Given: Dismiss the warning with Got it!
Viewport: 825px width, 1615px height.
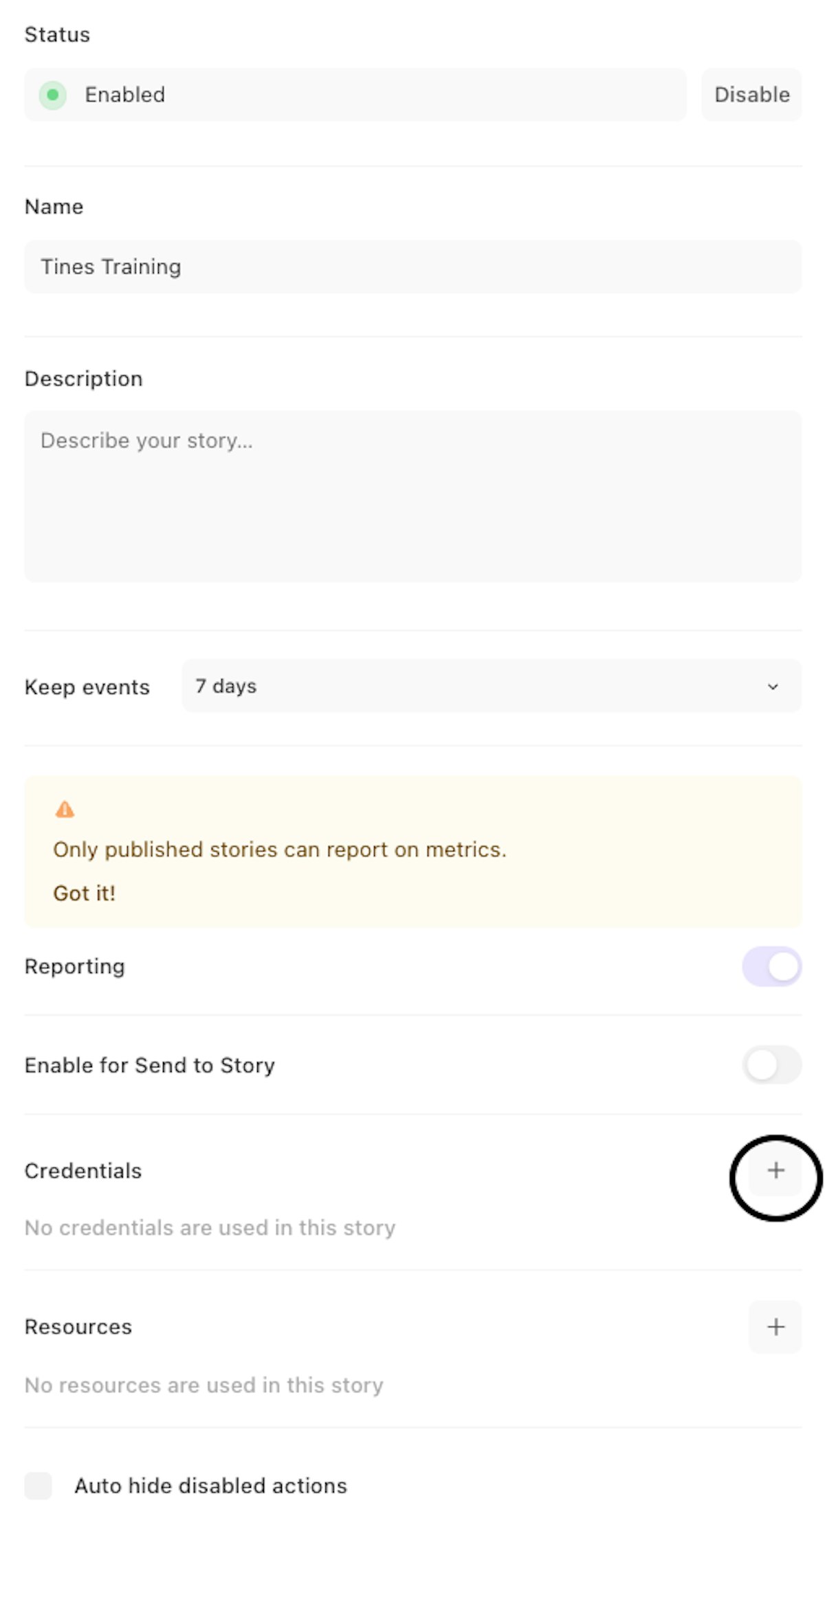Looking at the screenshot, I should click(84, 893).
